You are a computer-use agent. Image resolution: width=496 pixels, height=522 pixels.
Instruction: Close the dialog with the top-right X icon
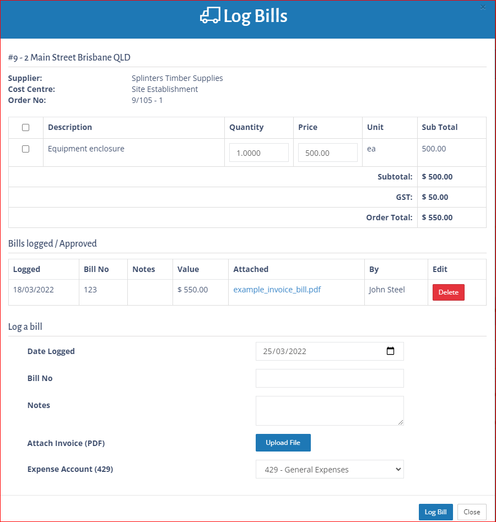point(483,7)
